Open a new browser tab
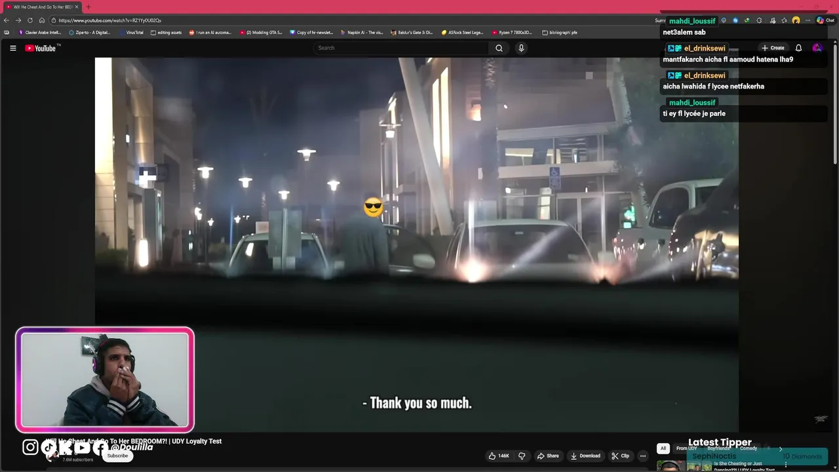 click(x=88, y=7)
